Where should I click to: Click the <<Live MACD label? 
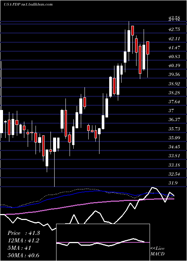pyautogui.click(x=157, y=251)
